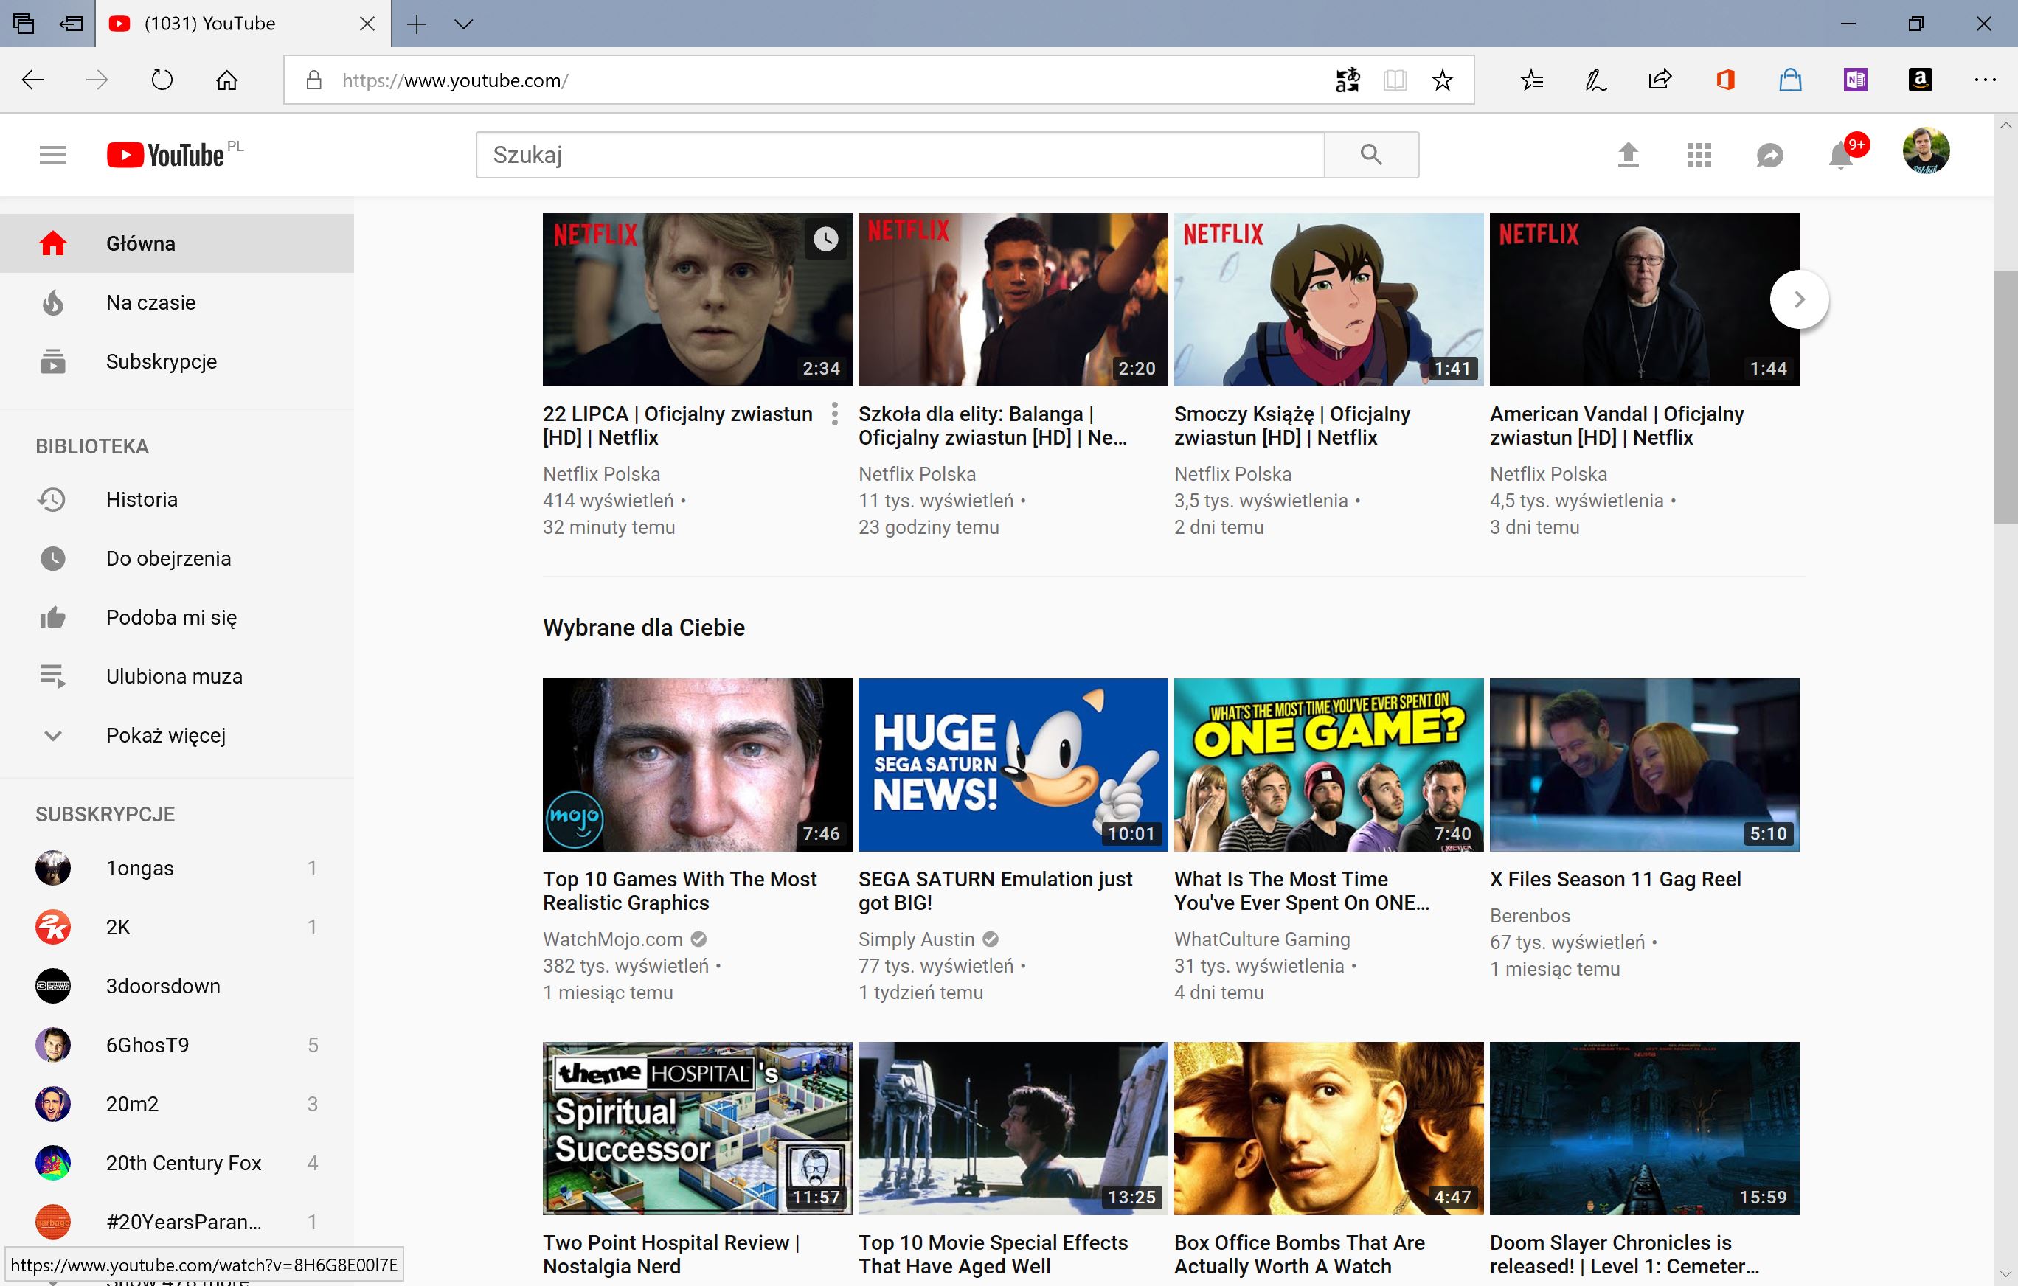Open the YouTube apps grid icon
Viewport: 2018px width, 1286px height.
(x=1699, y=155)
